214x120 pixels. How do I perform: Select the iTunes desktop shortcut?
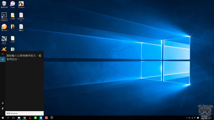pyautogui.click(x=13, y=5)
